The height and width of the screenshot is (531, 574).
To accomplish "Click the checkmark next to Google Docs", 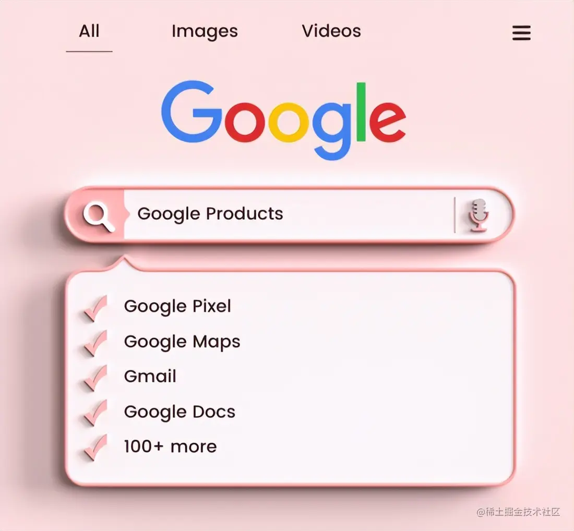I will 96,413.
